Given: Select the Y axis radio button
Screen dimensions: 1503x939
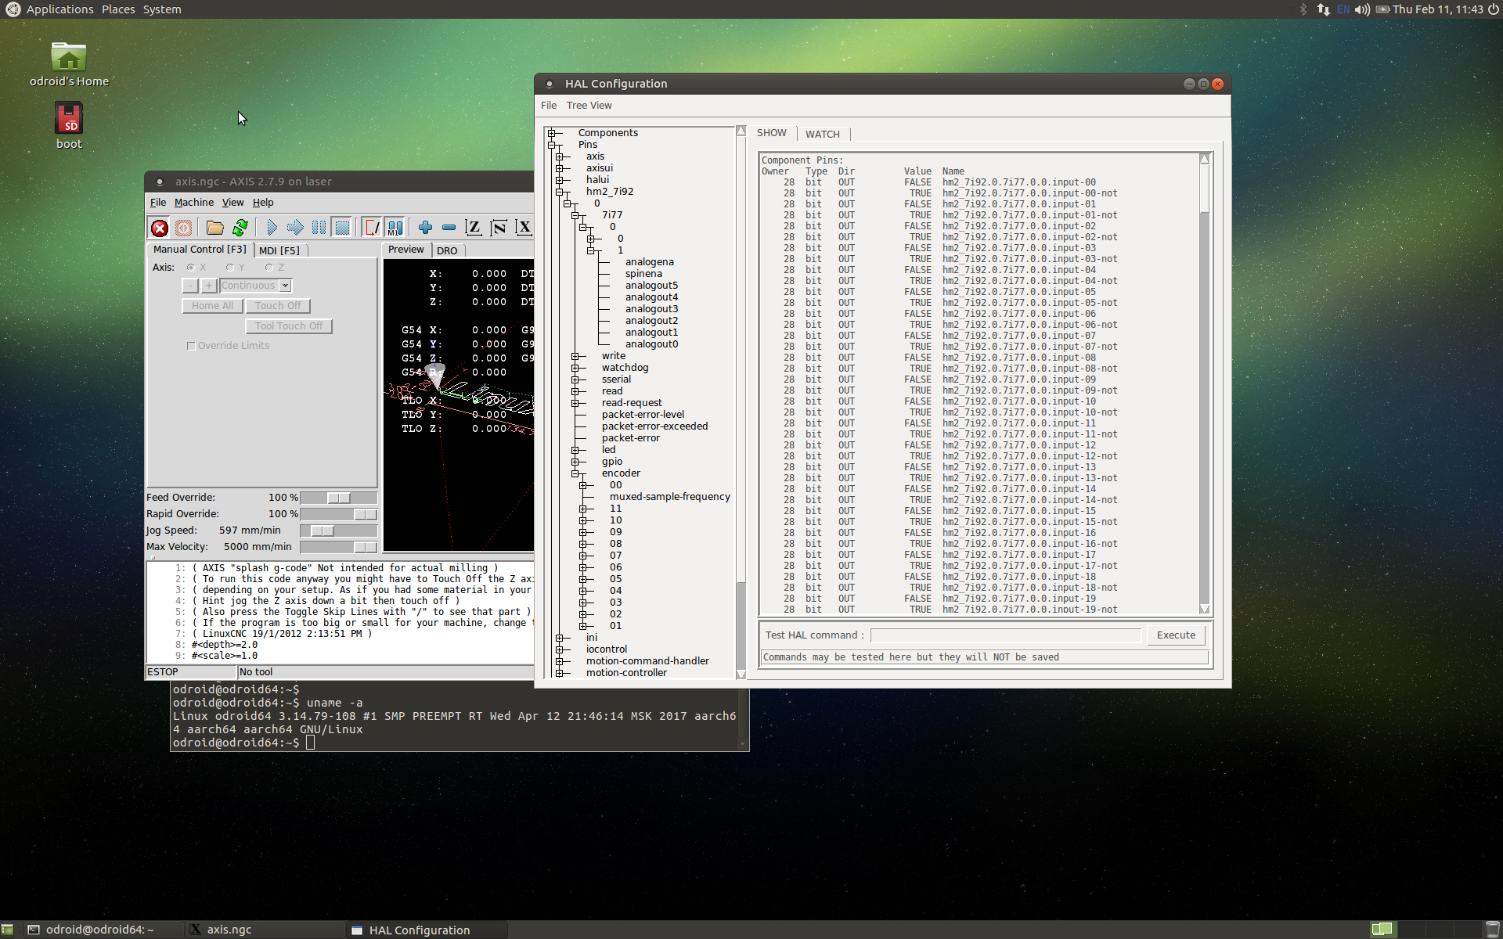Looking at the screenshot, I should pyautogui.click(x=230, y=268).
